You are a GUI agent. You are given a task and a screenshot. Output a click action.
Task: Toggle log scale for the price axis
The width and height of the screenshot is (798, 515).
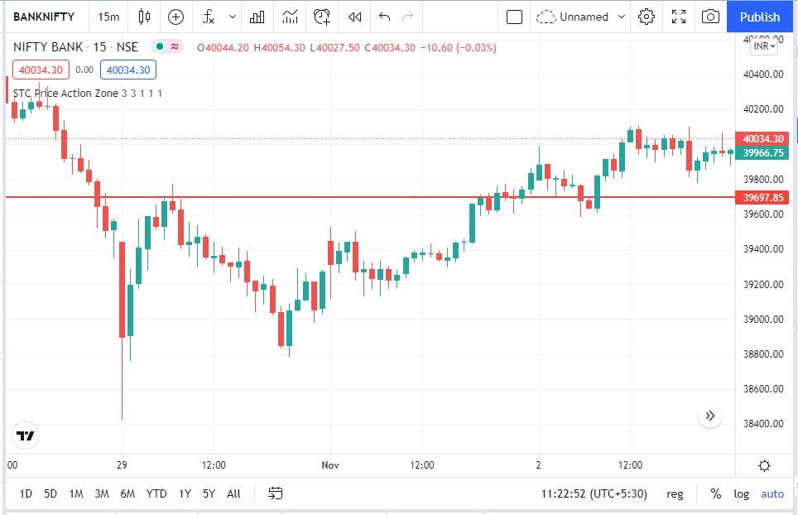click(x=741, y=493)
